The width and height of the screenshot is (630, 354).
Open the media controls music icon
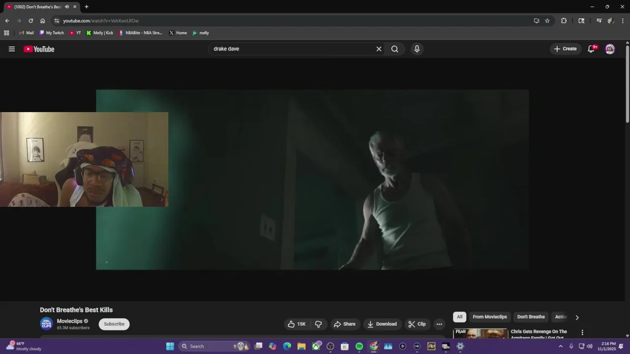[x=599, y=21]
